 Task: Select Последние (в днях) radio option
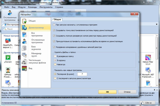pos(55,74)
